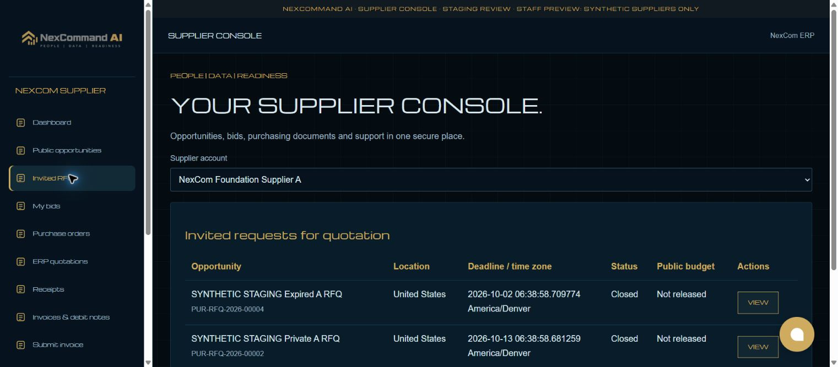Click the ERP quotations sidebar icon

[x=21, y=261]
